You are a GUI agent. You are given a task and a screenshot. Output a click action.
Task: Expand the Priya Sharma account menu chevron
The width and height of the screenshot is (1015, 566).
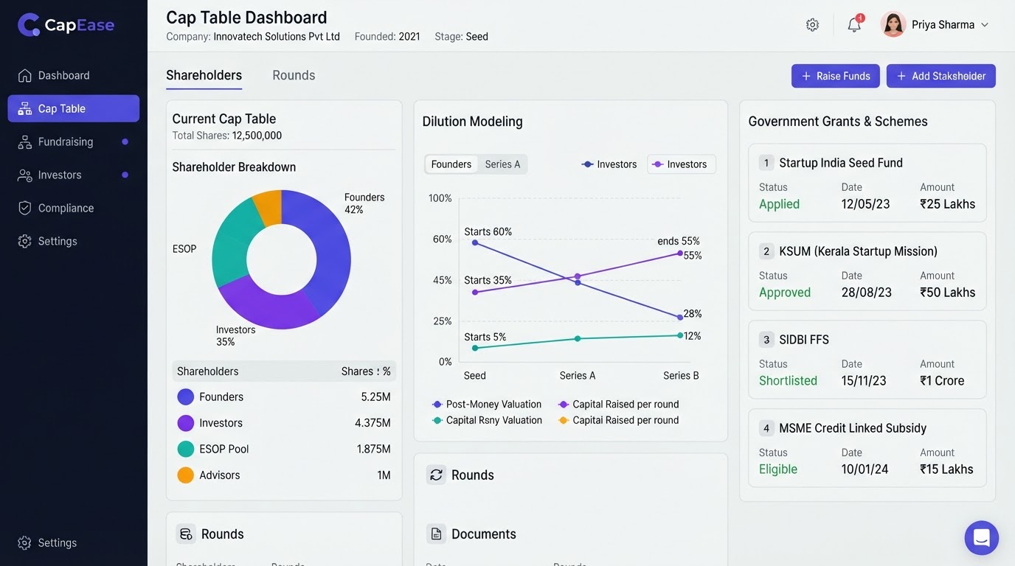tap(984, 25)
